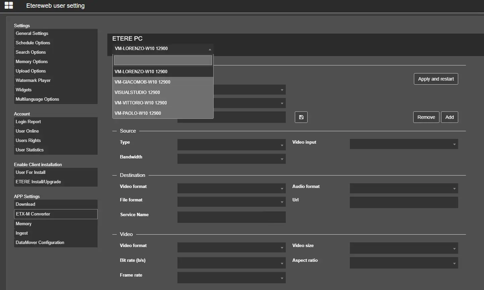
Task: Click the Remove button
Action: 426,117
